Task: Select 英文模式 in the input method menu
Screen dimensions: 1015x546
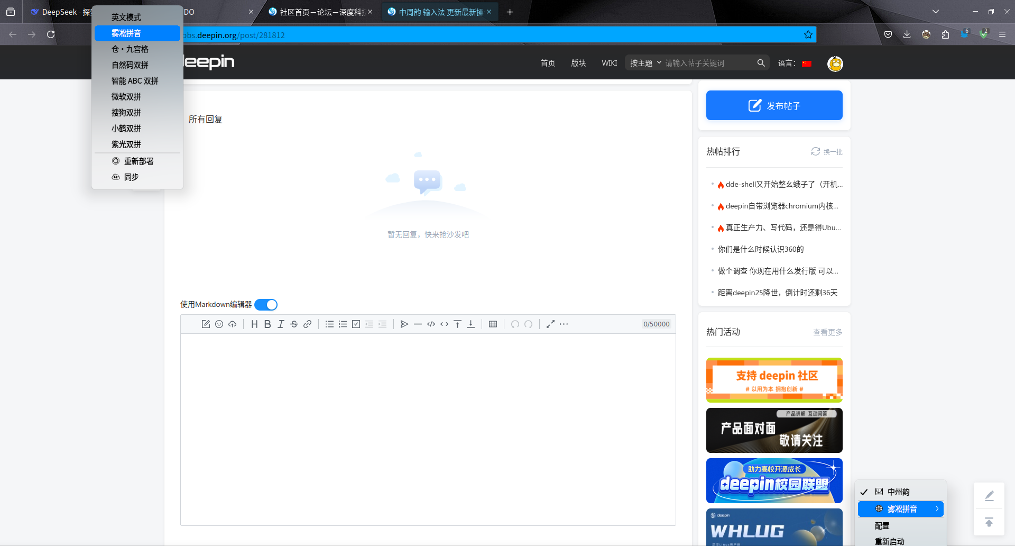Action: pos(137,17)
